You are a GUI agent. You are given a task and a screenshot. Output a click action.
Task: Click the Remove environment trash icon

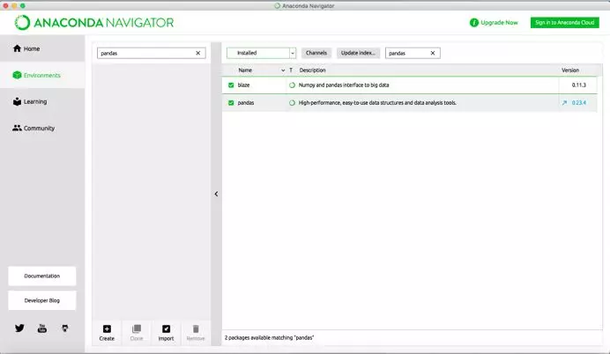pyautogui.click(x=196, y=328)
